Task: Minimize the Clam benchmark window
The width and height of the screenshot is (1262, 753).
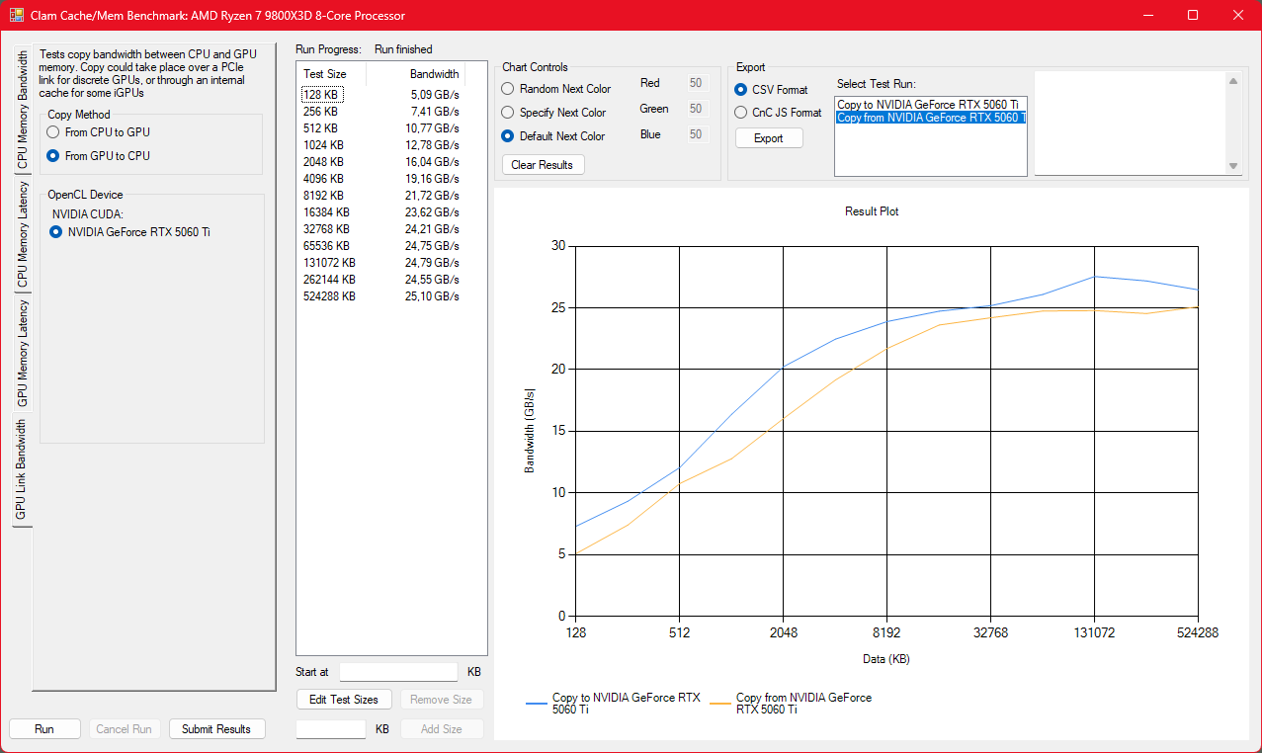Action: click(x=1147, y=15)
